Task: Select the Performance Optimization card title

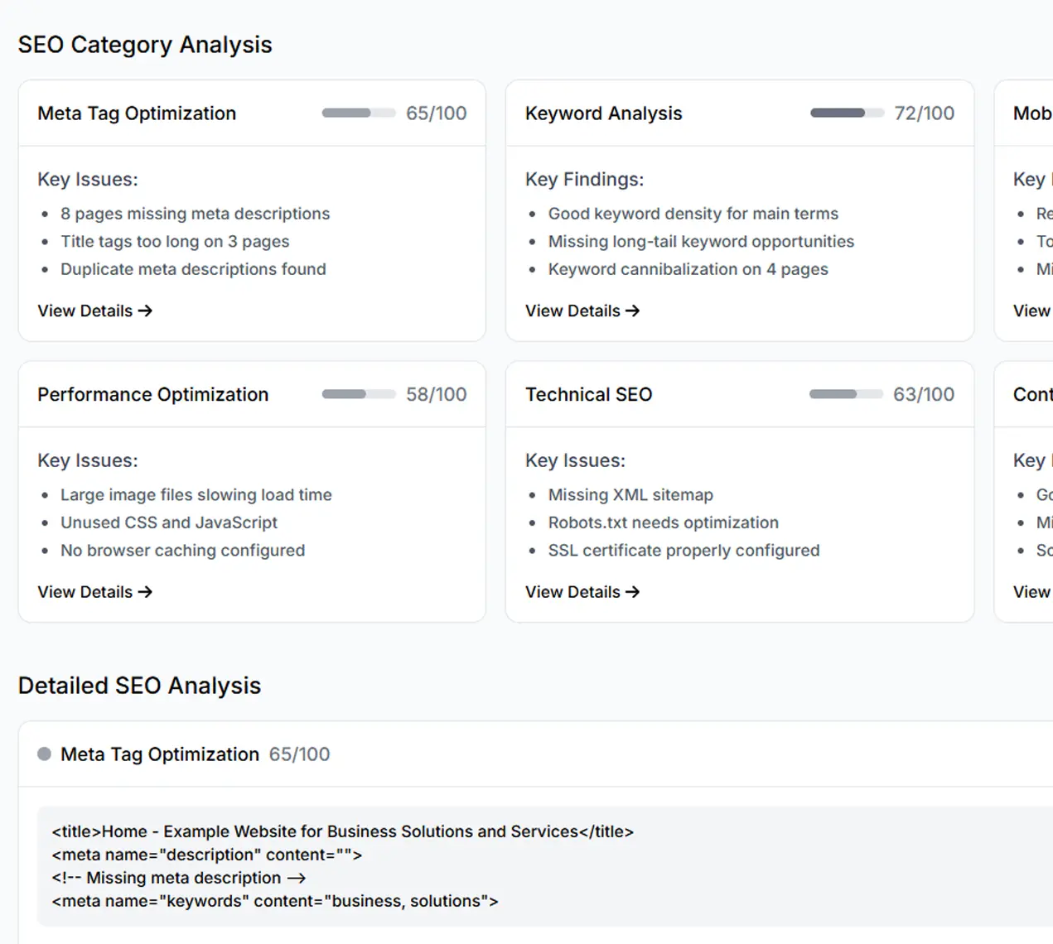Action: [x=152, y=394]
